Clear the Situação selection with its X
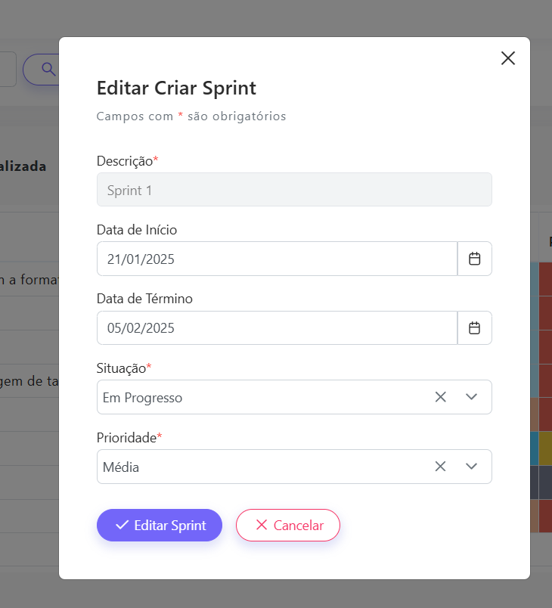Viewport: 552px width, 608px height. pyautogui.click(x=441, y=397)
